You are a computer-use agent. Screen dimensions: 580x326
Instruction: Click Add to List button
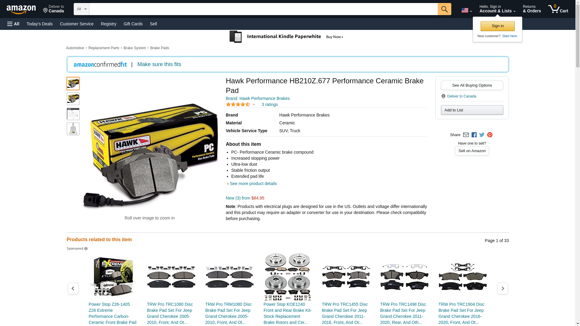coord(472,110)
